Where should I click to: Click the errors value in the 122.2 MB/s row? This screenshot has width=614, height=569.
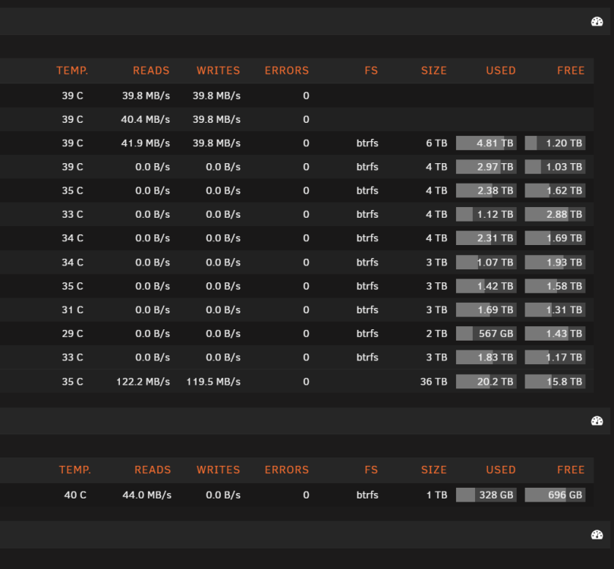[x=306, y=382]
